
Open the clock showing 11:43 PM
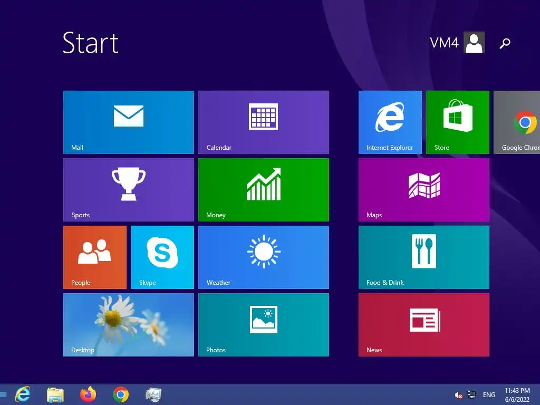coord(517,395)
